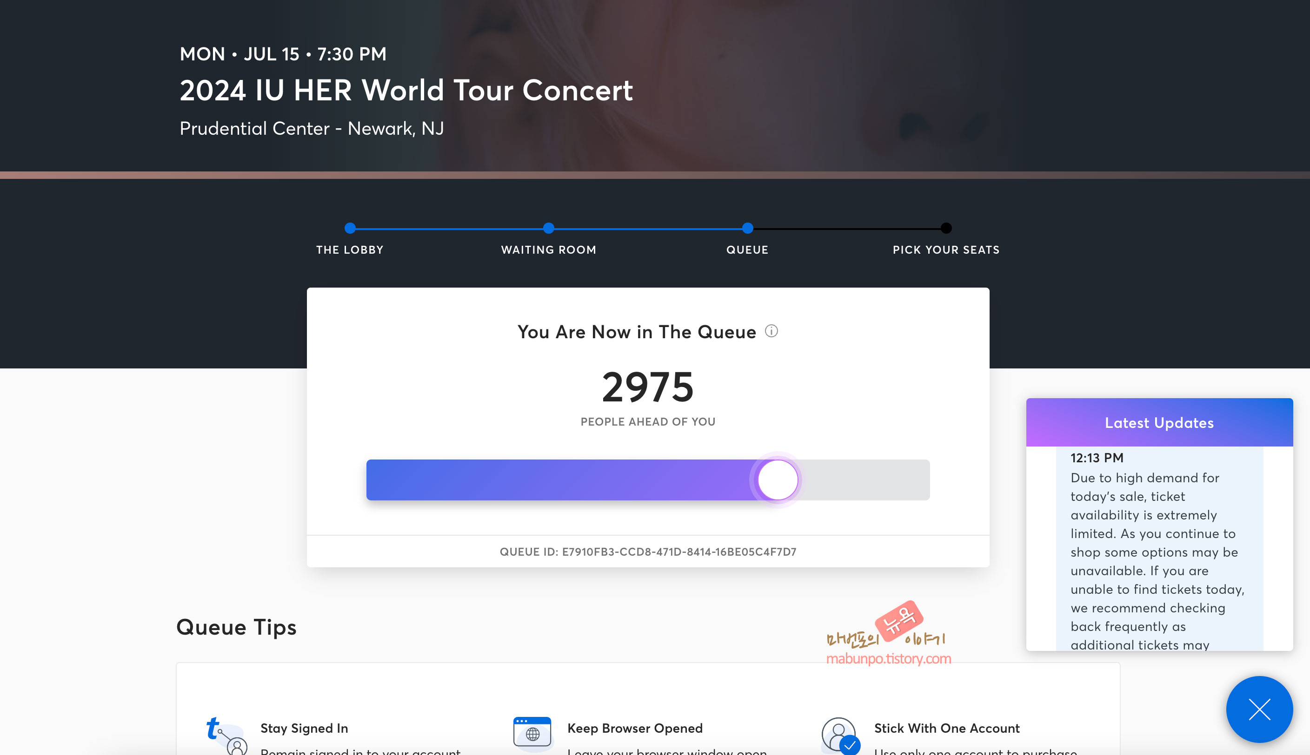1310x755 pixels.
Task: Close the Latest Updates chat with the X button
Action: tap(1260, 709)
